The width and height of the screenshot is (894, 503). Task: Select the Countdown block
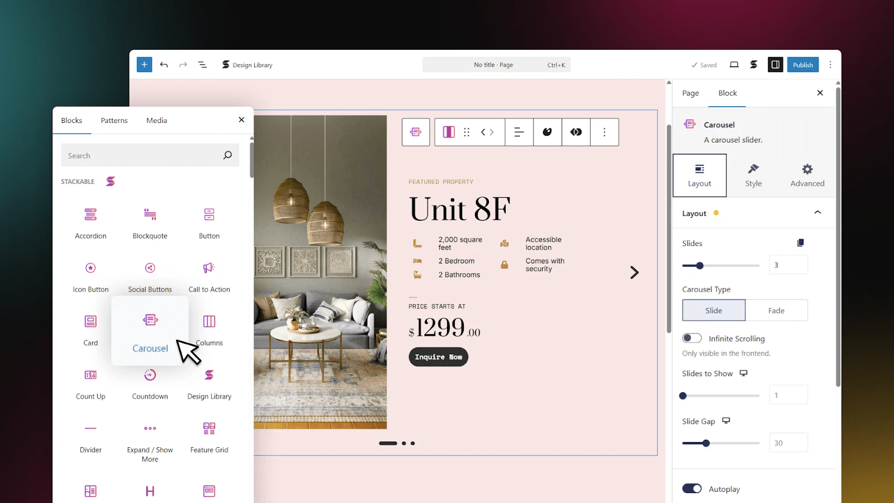click(x=150, y=383)
